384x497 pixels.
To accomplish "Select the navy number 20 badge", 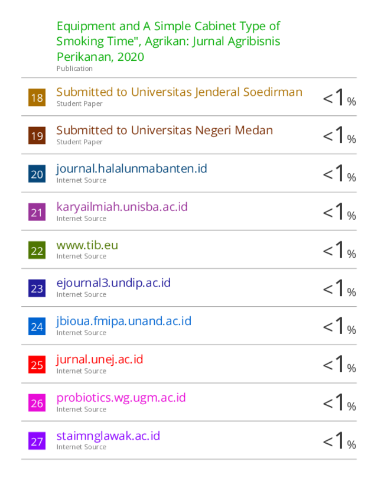I will tap(37, 174).
